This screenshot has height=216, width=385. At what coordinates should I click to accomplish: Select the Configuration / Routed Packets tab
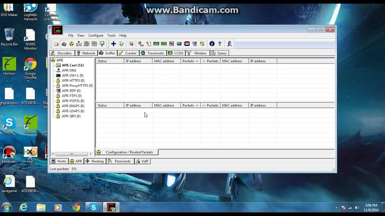click(x=127, y=152)
